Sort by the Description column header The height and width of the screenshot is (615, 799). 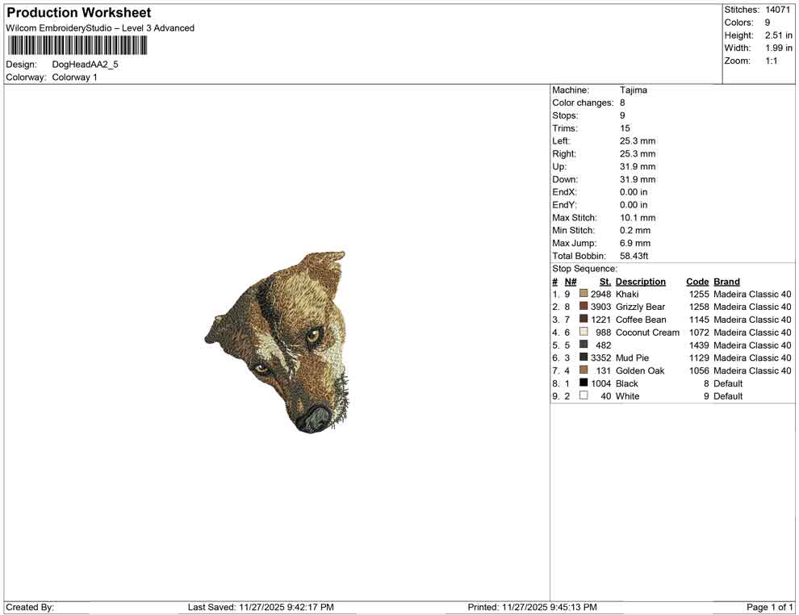point(641,281)
